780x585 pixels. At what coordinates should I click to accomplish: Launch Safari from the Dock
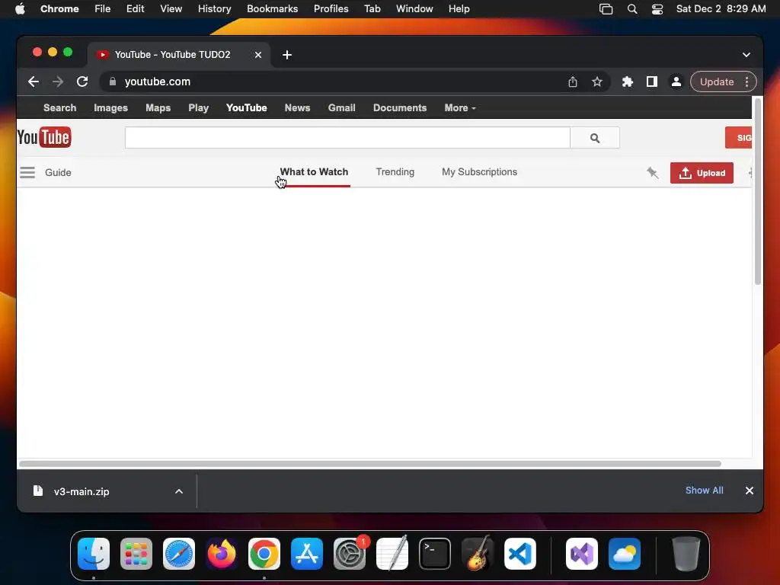pyautogui.click(x=179, y=554)
